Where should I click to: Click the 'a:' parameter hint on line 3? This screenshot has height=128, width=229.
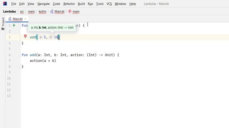[41, 37]
